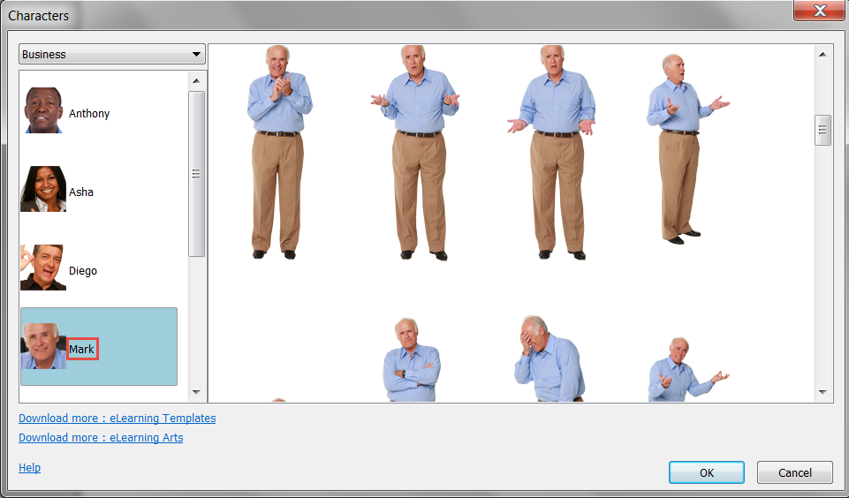Choose Mark arms crossed pose

[412, 360]
